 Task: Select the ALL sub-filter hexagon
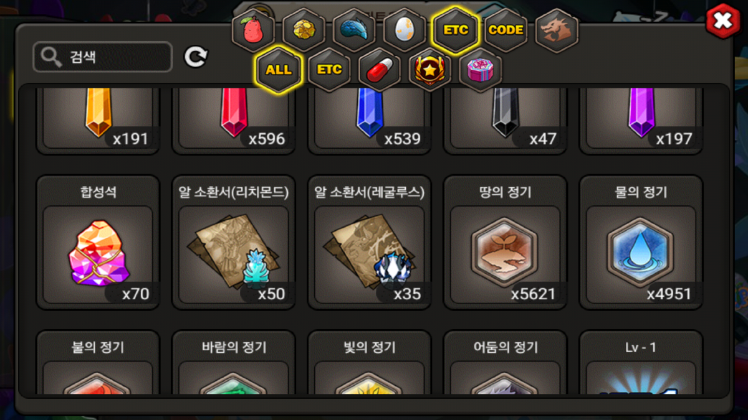[x=278, y=69]
